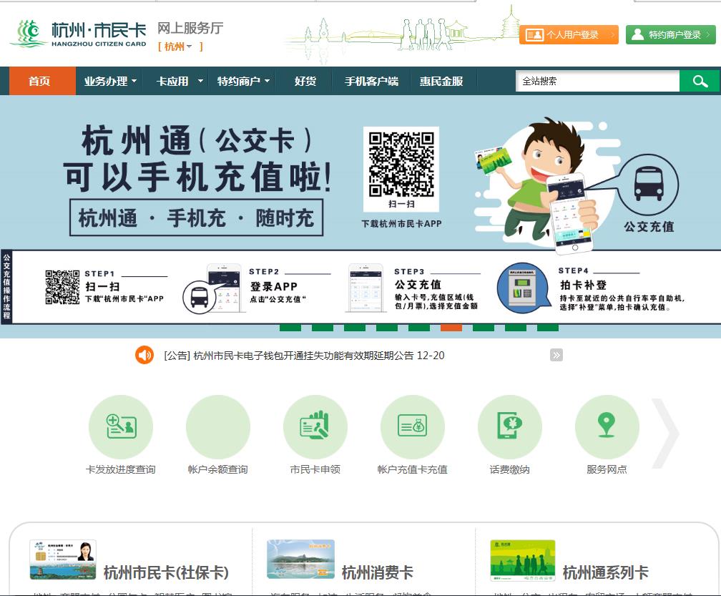This screenshot has height=596, width=721.
Task: Click the 公交充值操作流程 side label
Action: tap(6, 287)
